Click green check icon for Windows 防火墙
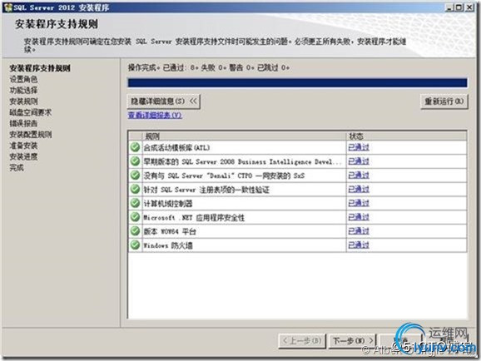Viewport: 481px width, 361px height. point(135,245)
